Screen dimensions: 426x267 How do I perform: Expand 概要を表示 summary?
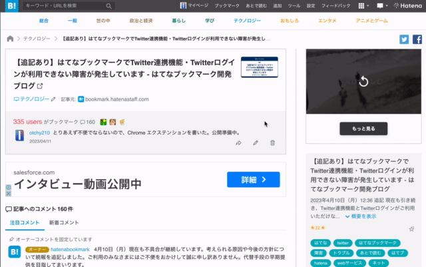point(361,216)
